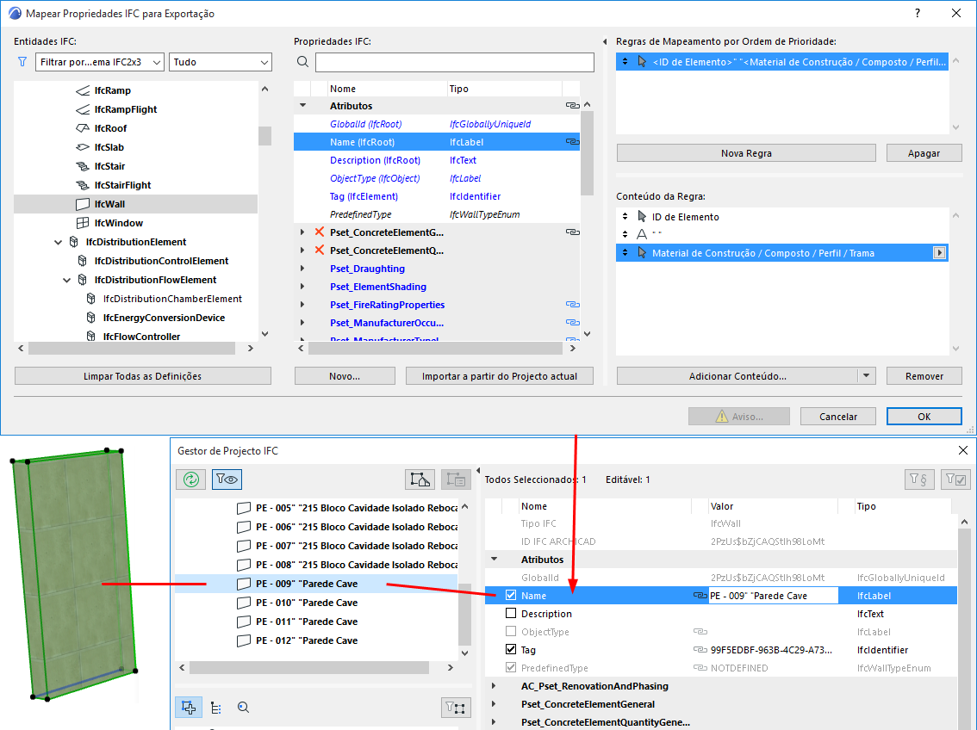Expand Pset_ConcreteElementGeneral in Gestor panel

495,704
